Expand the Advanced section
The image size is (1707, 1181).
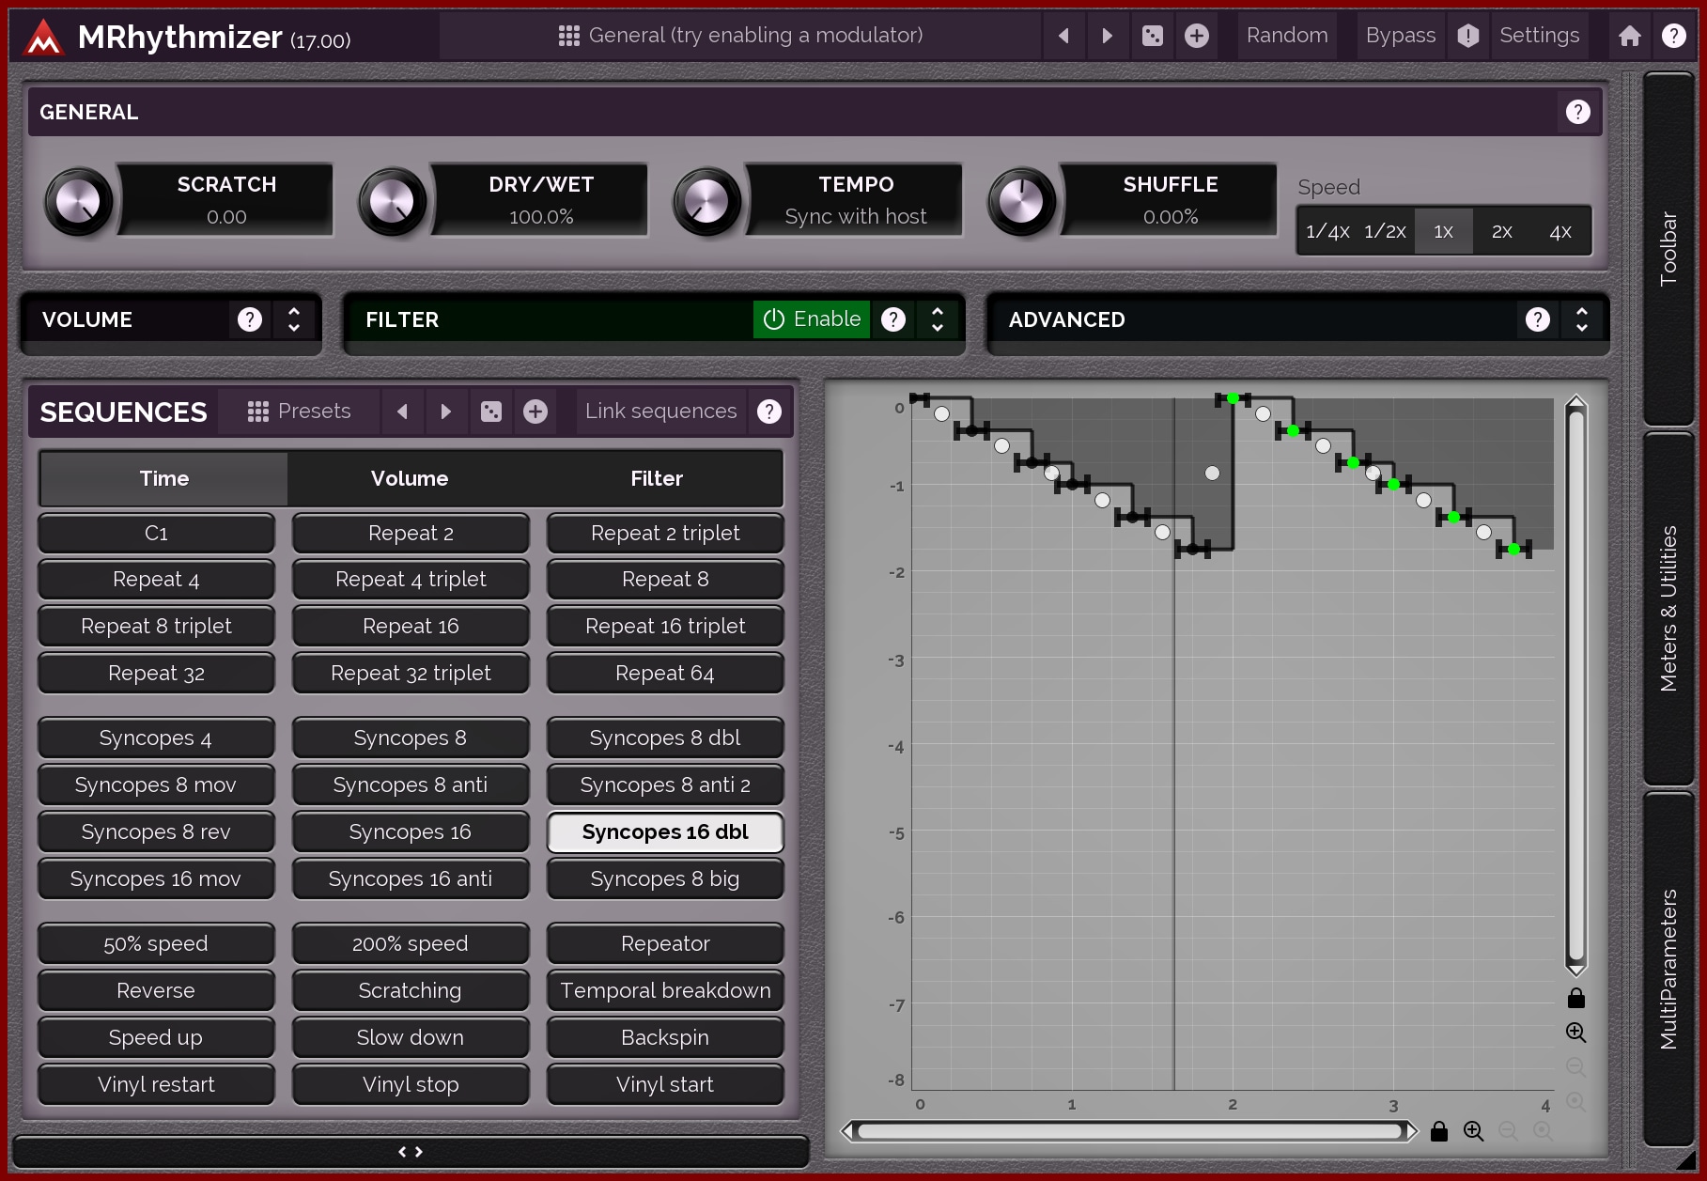pyautogui.click(x=1582, y=319)
